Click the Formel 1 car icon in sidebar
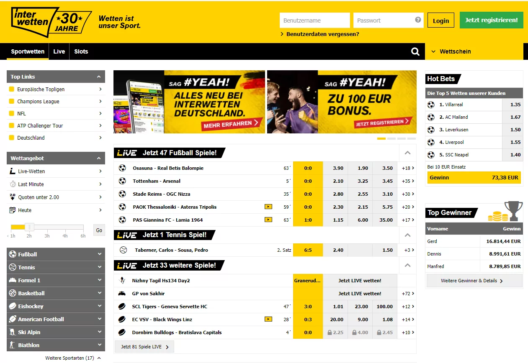The width and height of the screenshot is (528, 363). pyautogui.click(x=12, y=280)
